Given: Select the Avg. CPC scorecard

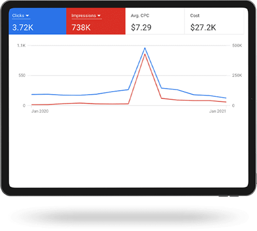Looking at the screenshot, I should 155,21.
